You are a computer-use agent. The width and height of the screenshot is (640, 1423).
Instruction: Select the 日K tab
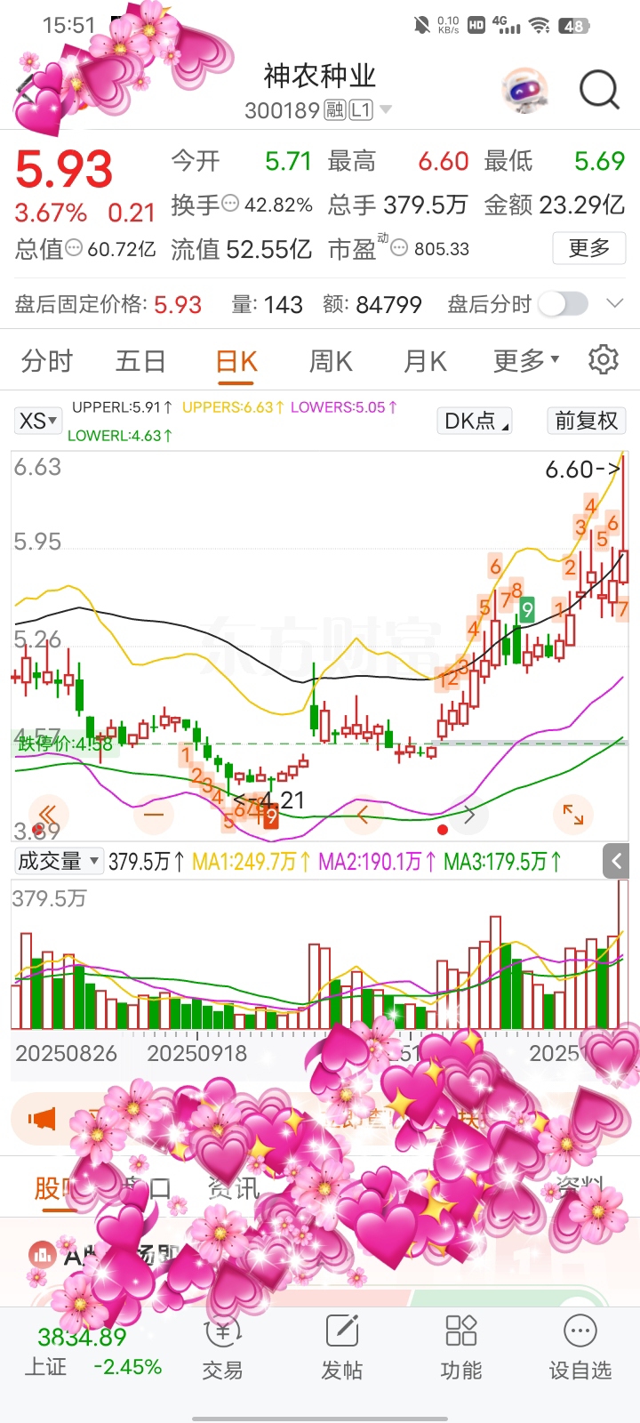click(x=236, y=361)
